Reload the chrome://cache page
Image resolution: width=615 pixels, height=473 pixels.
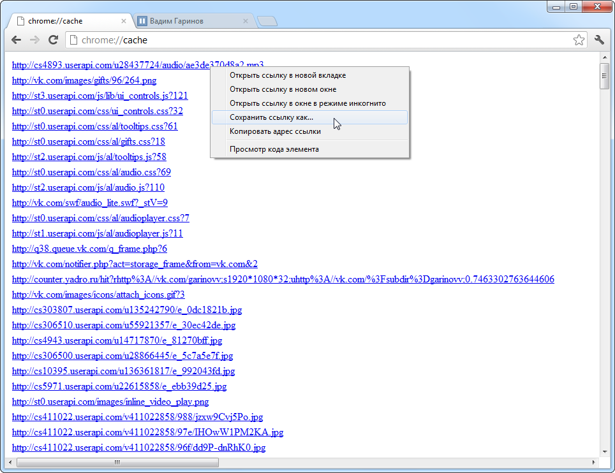click(x=53, y=40)
